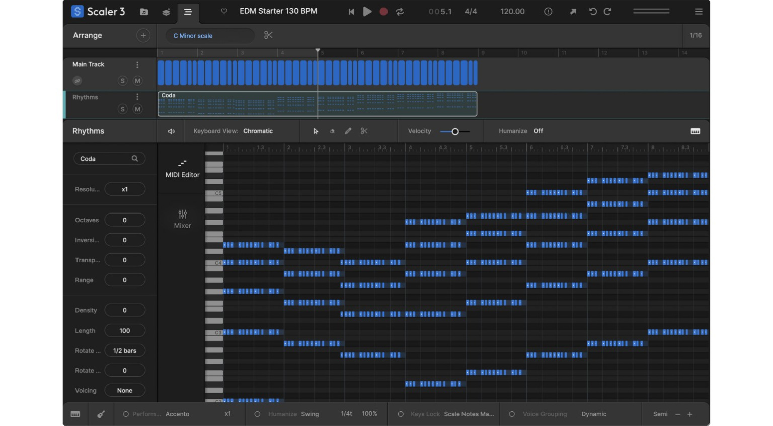Open the hamburger menu at top right
The height and width of the screenshot is (426, 773).
[x=699, y=11]
